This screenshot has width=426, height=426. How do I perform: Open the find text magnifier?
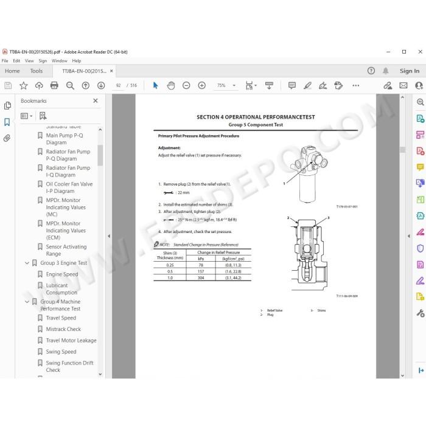70,86
